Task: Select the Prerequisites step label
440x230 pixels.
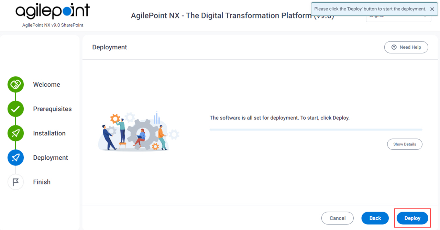Action: (x=52, y=109)
